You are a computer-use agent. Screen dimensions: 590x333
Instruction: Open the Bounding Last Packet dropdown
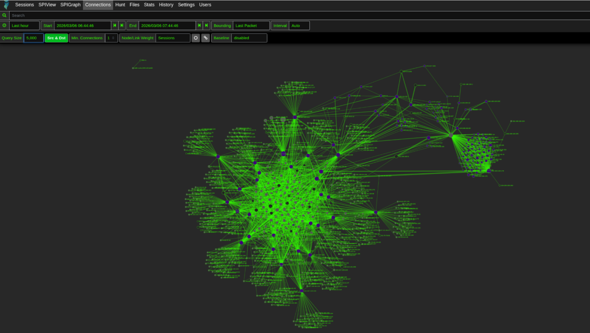click(251, 26)
